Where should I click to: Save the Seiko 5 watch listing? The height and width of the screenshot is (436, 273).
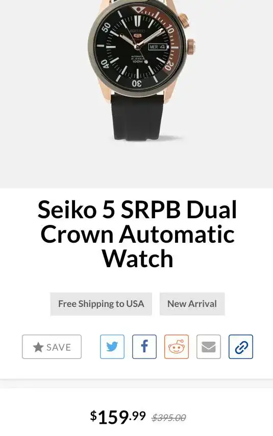(x=52, y=347)
